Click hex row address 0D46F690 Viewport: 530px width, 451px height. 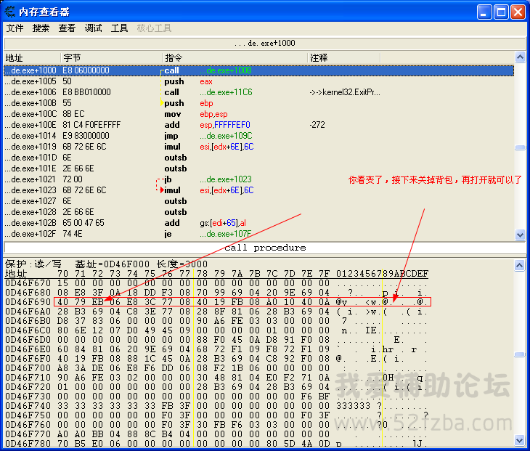(28, 302)
